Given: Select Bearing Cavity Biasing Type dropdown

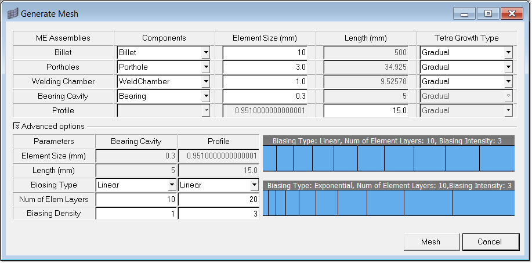Looking at the screenshot, I should (x=171, y=185).
